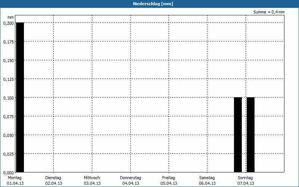Click the Mittwoch day label
This screenshot has height=187, width=299.
pos(92,178)
